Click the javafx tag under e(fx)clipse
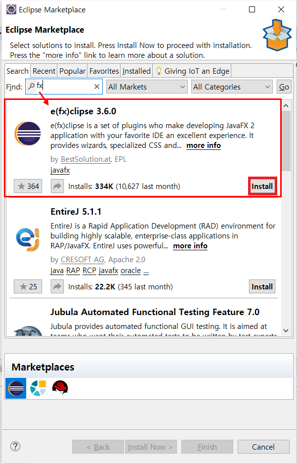The width and height of the screenshot is (297, 464). click(60, 170)
